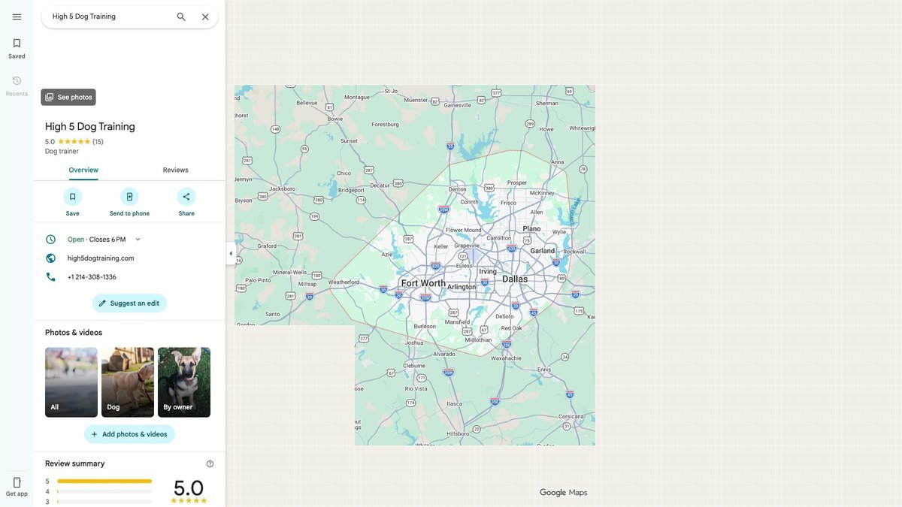Click Arlington label on the map
This screenshot has height=507, width=902.
coord(462,287)
